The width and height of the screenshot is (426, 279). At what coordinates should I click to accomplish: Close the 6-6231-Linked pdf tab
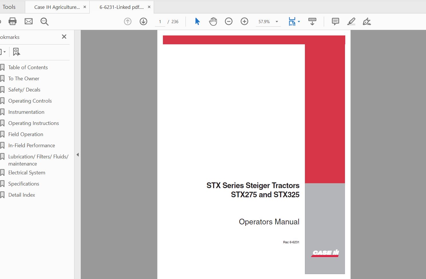[x=149, y=7]
